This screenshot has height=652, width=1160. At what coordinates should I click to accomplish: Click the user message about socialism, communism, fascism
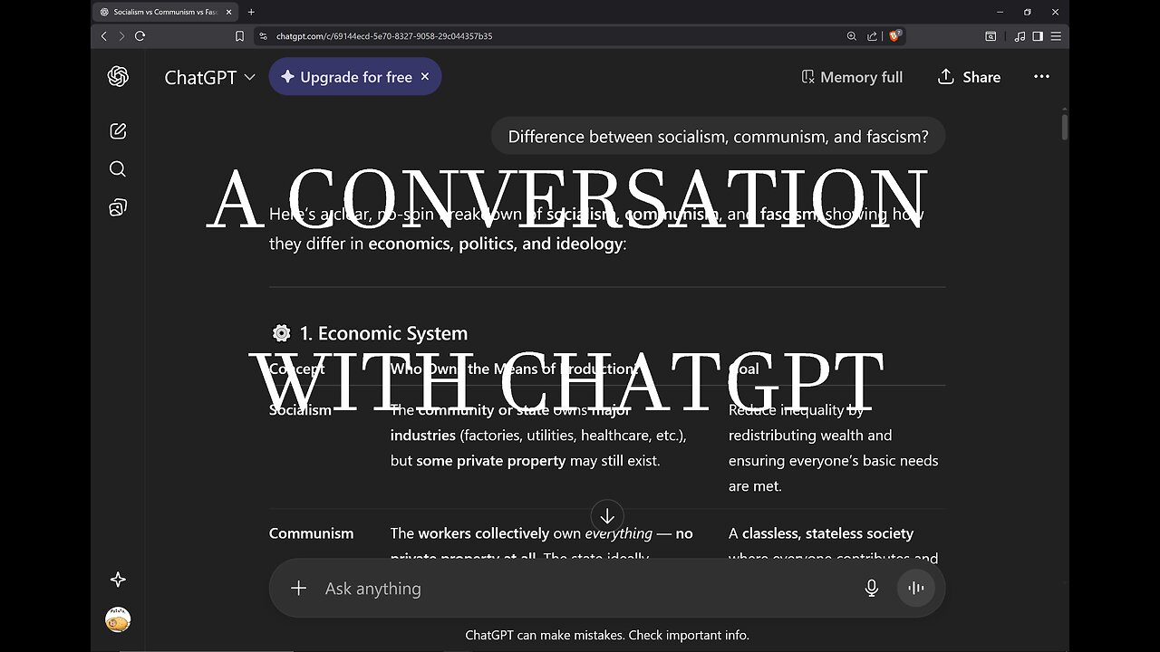pyautogui.click(x=718, y=137)
